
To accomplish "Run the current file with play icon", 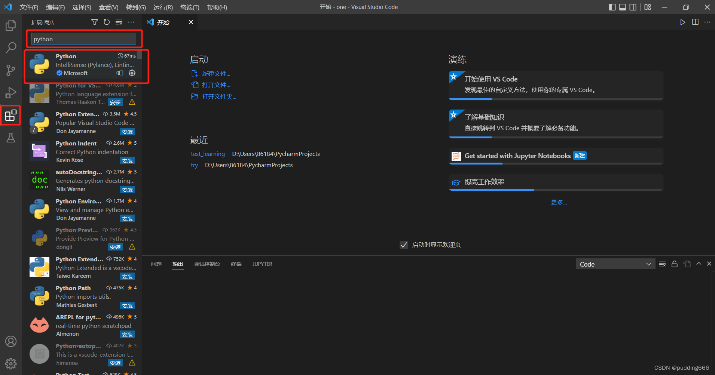I will [x=683, y=22].
